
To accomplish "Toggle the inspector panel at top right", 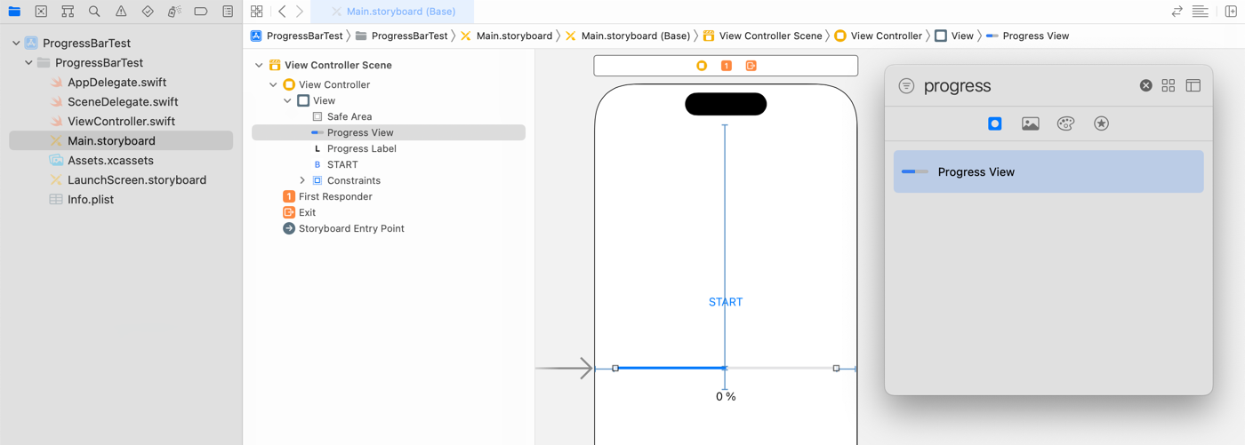I will point(1231,12).
